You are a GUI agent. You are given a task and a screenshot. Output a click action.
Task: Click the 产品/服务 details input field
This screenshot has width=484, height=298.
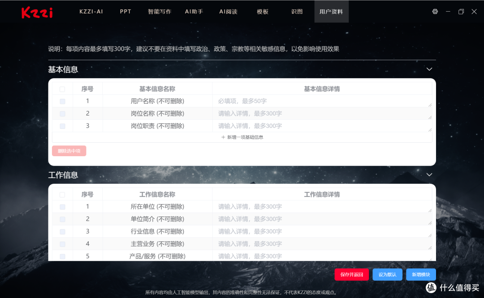pos(322,256)
